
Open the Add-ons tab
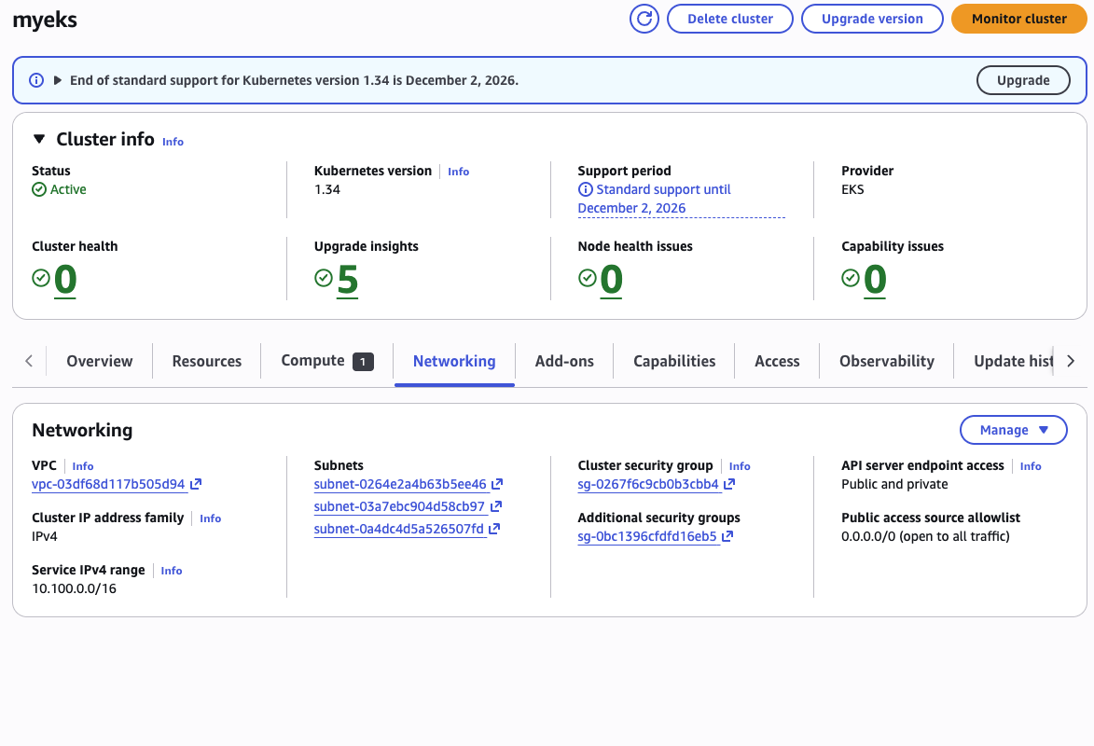[564, 361]
